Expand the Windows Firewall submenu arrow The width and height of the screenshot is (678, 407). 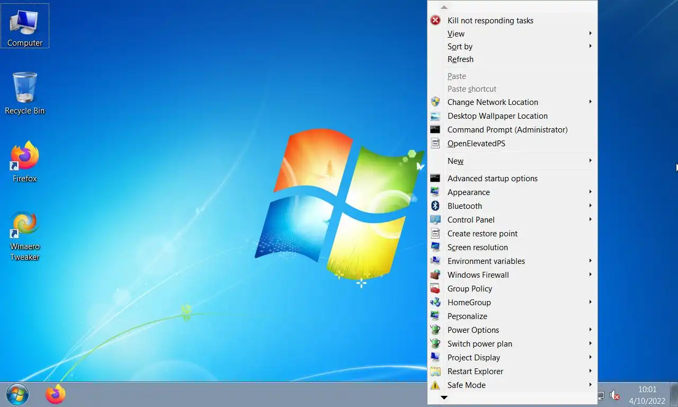click(x=590, y=275)
